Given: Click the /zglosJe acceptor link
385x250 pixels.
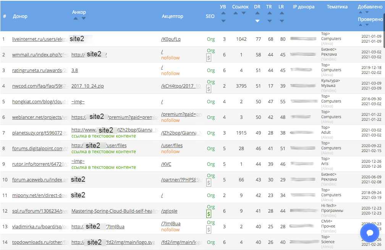Looking at the screenshot, I should click(169, 211).
